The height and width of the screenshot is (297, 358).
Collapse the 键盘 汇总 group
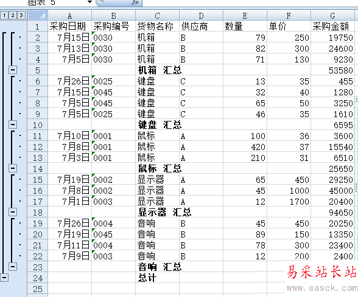pyautogui.click(x=13, y=125)
